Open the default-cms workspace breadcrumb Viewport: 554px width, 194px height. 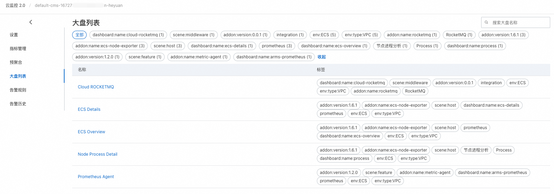click(79, 6)
